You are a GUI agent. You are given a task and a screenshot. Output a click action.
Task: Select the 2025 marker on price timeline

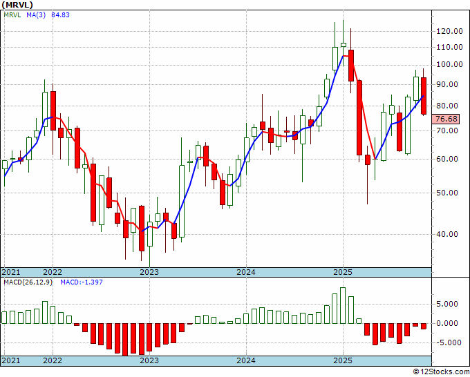coord(343,273)
